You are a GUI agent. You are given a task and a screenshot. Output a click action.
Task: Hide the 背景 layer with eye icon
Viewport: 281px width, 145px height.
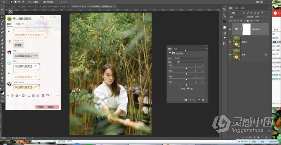click(230, 54)
